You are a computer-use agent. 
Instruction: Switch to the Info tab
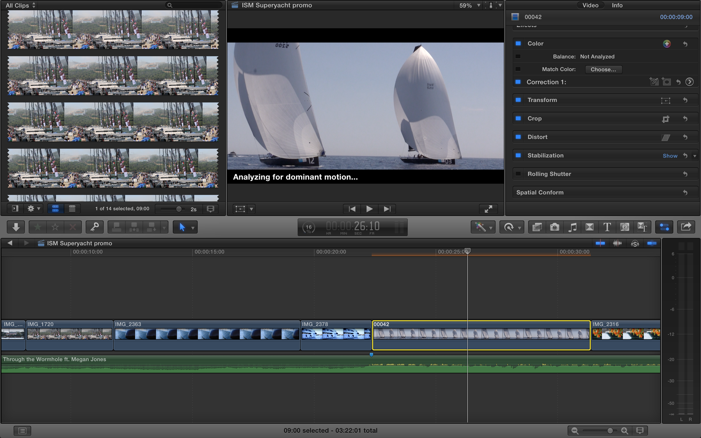tap(617, 5)
